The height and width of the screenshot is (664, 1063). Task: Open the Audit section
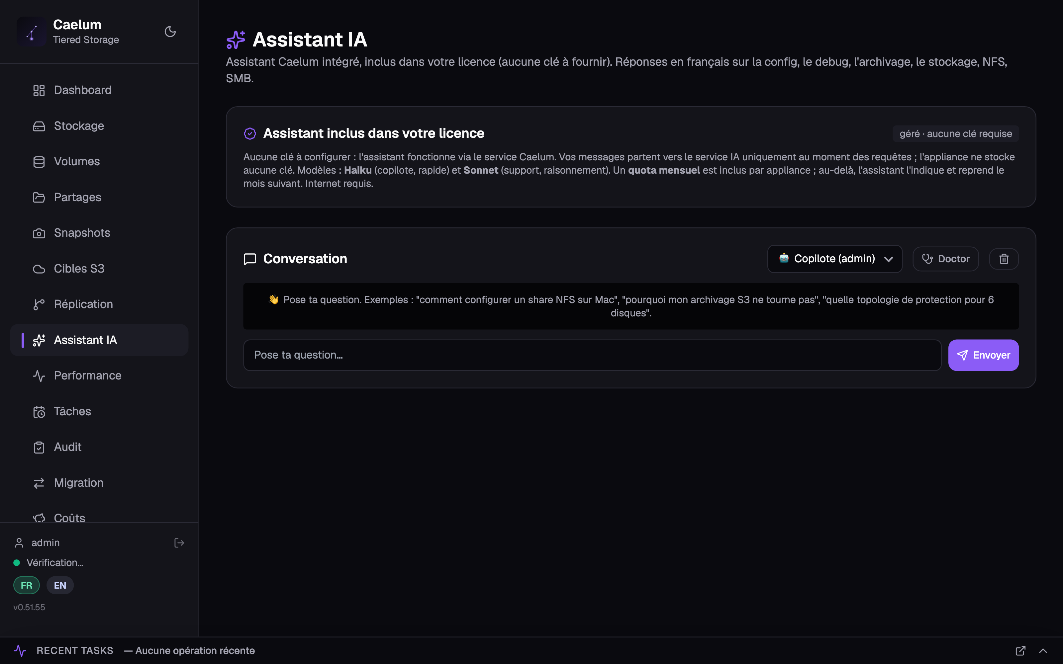99,447
